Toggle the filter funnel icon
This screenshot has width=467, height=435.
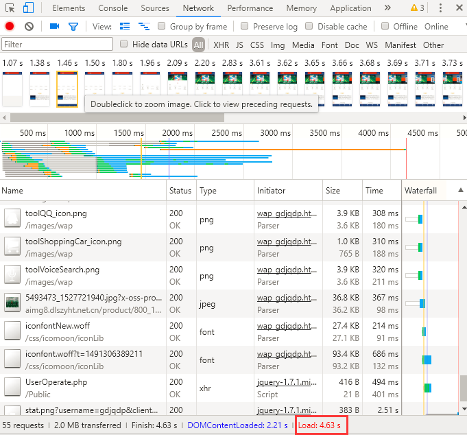[73, 27]
